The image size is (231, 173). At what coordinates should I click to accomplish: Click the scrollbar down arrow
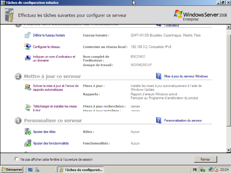click(228, 150)
